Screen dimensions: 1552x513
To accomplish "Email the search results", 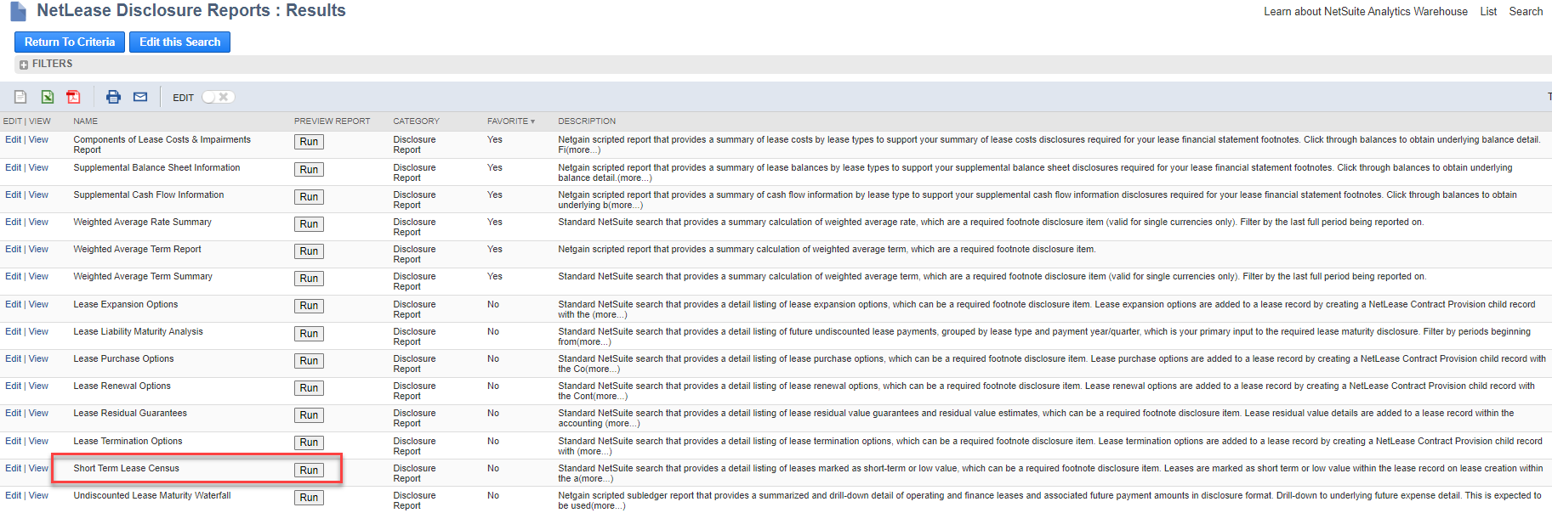I will (x=140, y=97).
